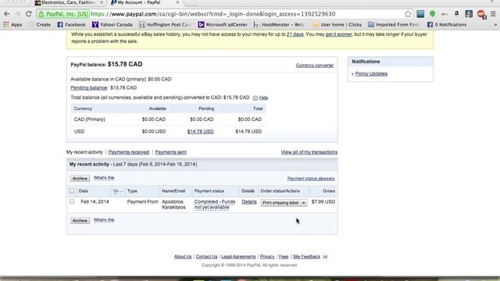Open the Print shipping label dropdown
The image size is (500, 281).
coord(284,203)
